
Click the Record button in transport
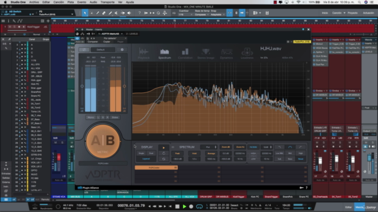pyautogui.click(x=191, y=206)
